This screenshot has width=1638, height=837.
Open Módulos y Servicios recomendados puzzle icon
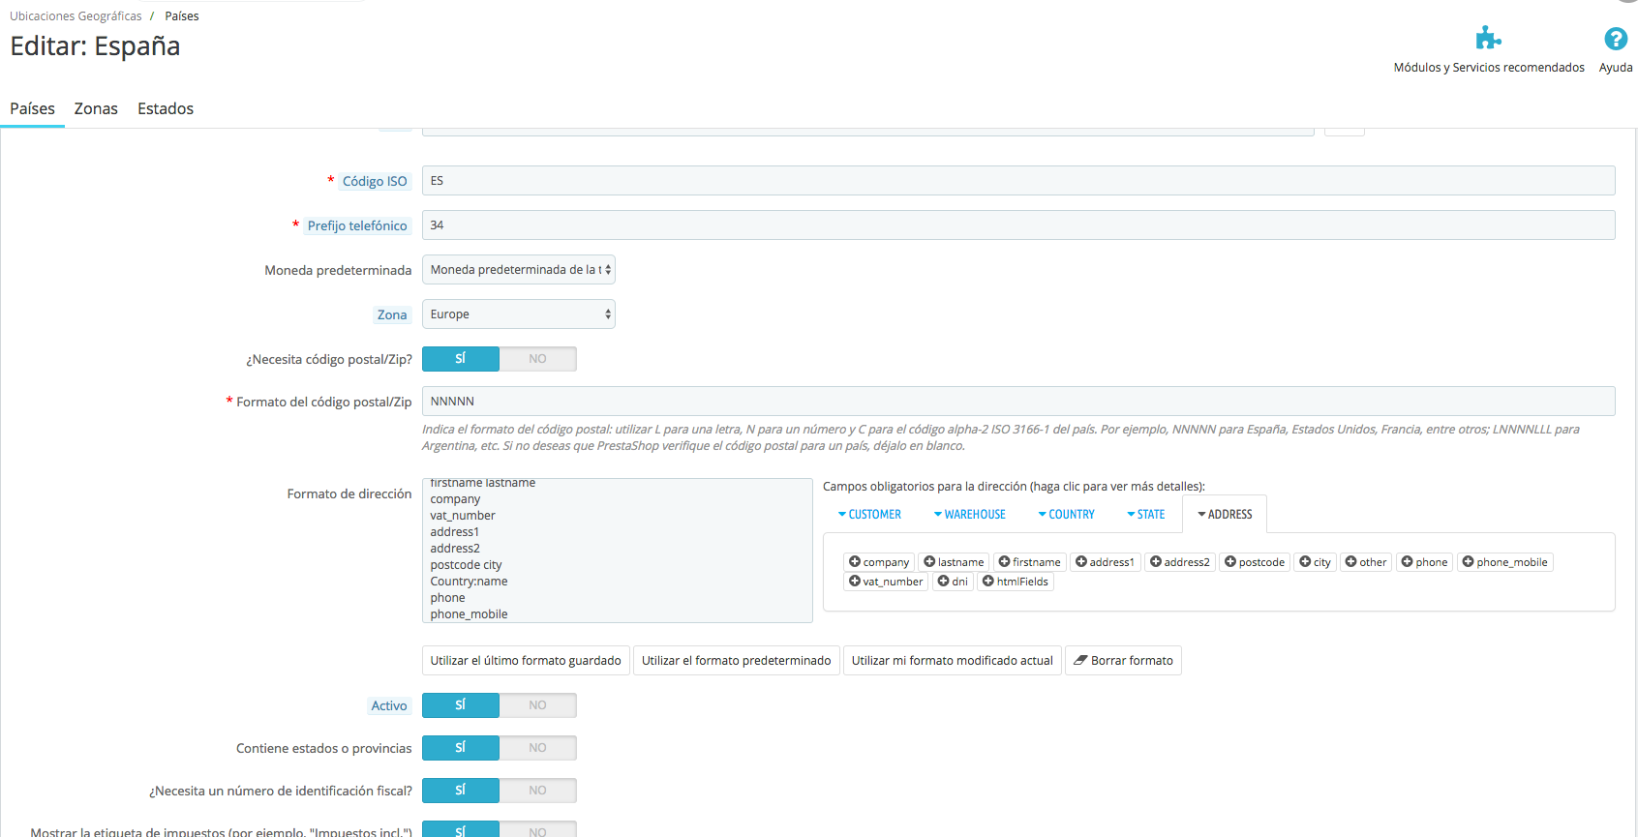click(1488, 40)
